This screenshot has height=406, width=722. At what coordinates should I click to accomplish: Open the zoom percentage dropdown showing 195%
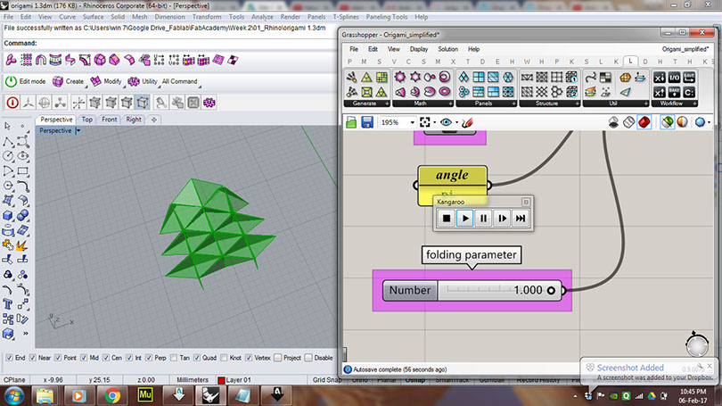click(x=412, y=122)
